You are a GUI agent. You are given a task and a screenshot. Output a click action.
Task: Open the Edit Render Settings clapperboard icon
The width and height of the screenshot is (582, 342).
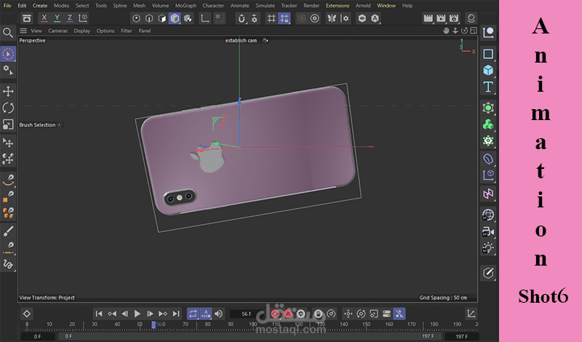click(453, 18)
